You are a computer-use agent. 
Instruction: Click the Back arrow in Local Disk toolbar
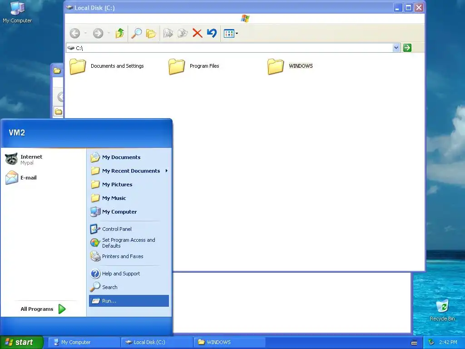[x=75, y=33]
